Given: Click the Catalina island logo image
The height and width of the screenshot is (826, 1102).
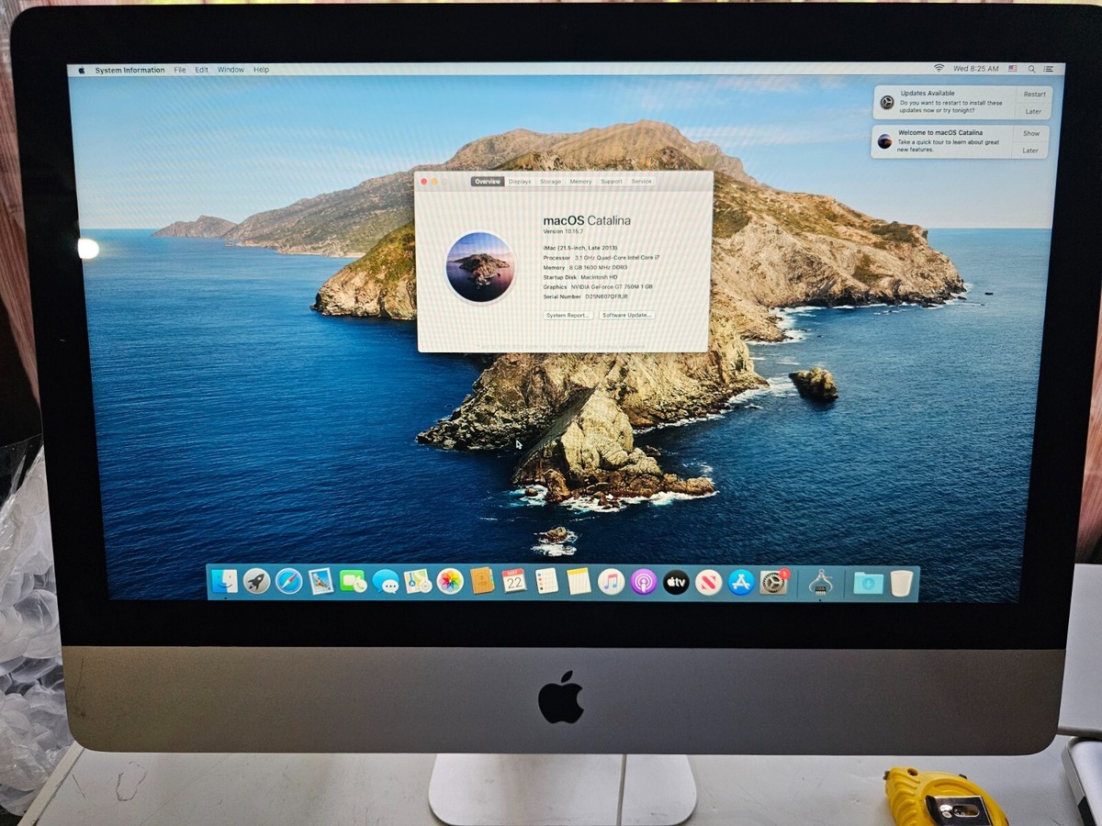Looking at the screenshot, I should point(479,267).
